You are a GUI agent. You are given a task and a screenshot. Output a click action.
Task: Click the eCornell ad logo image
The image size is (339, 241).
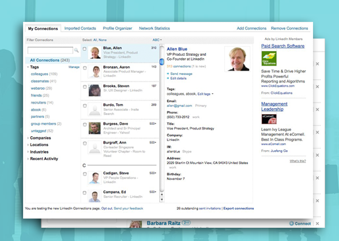click(x=269, y=119)
